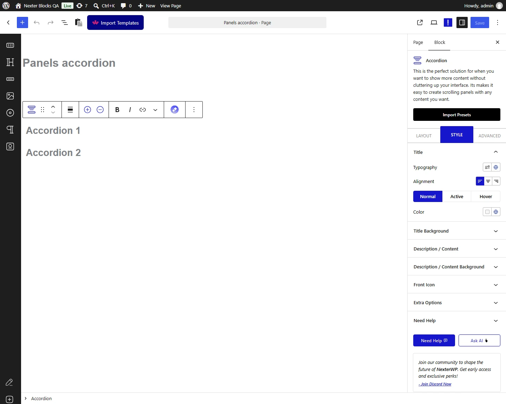Toggle the settings sidebar panel
506x404 pixels.
[x=462, y=22]
